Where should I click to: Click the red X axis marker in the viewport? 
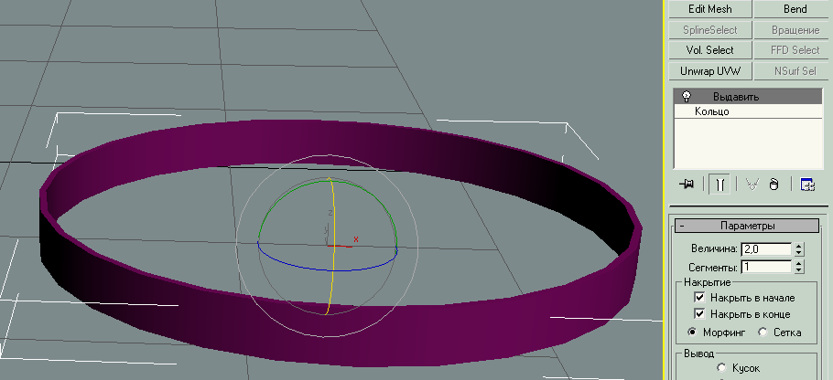[355, 239]
